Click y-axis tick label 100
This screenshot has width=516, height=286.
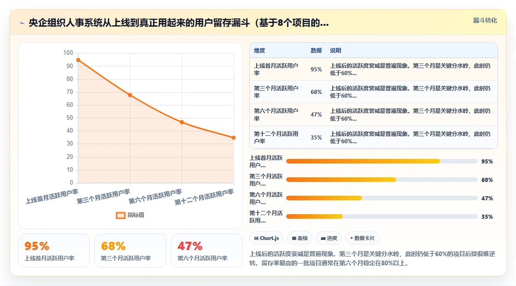point(68,53)
